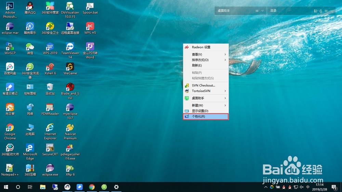Choose Radeon 设置 in context menu
Screen dimensions: 342x192
(206, 47)
